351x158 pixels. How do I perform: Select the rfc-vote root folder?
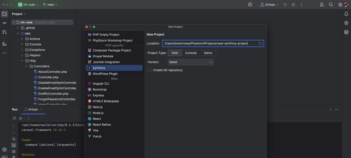(43, 23)
